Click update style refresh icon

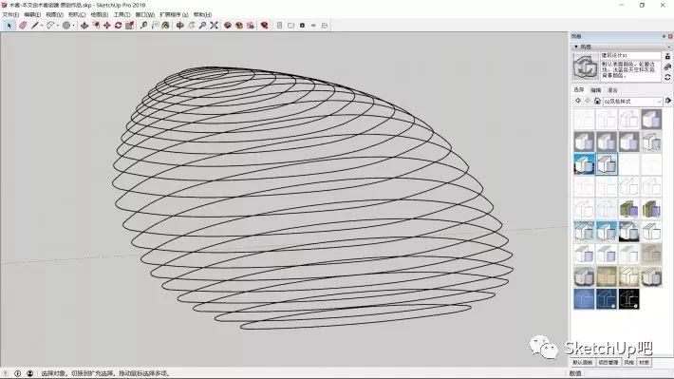click(667, 78)
